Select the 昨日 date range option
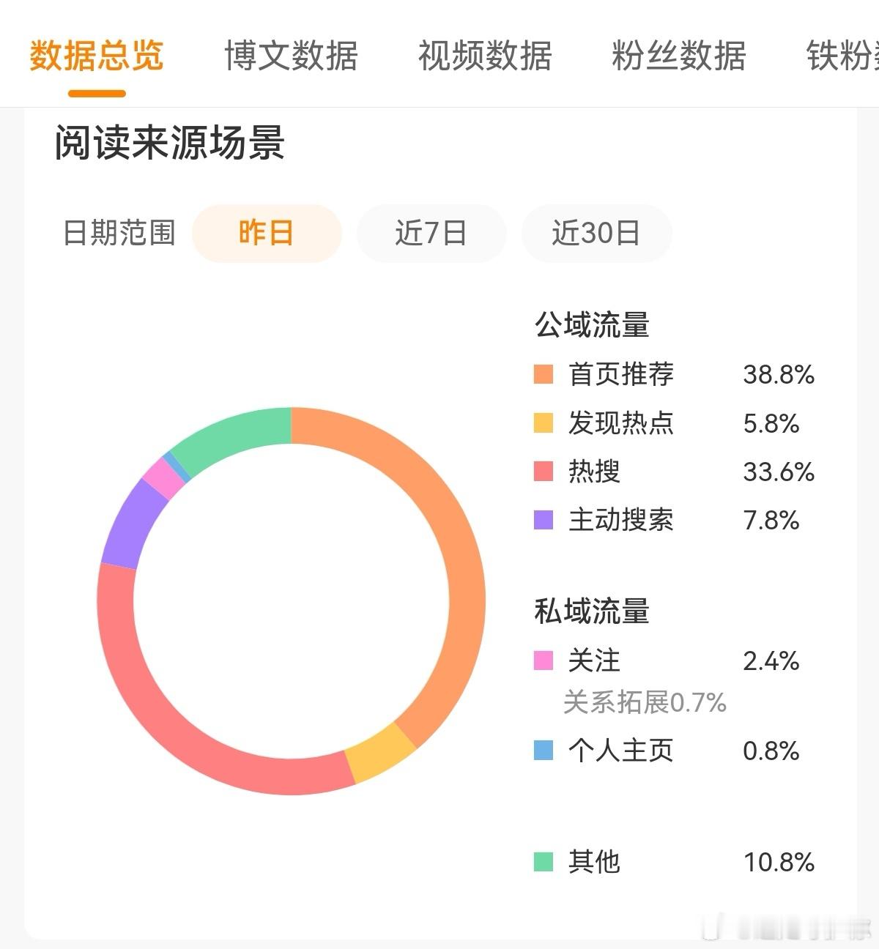The width and height of the screenshot is (879, 949). pyautogui.click(x=266, y=233)
